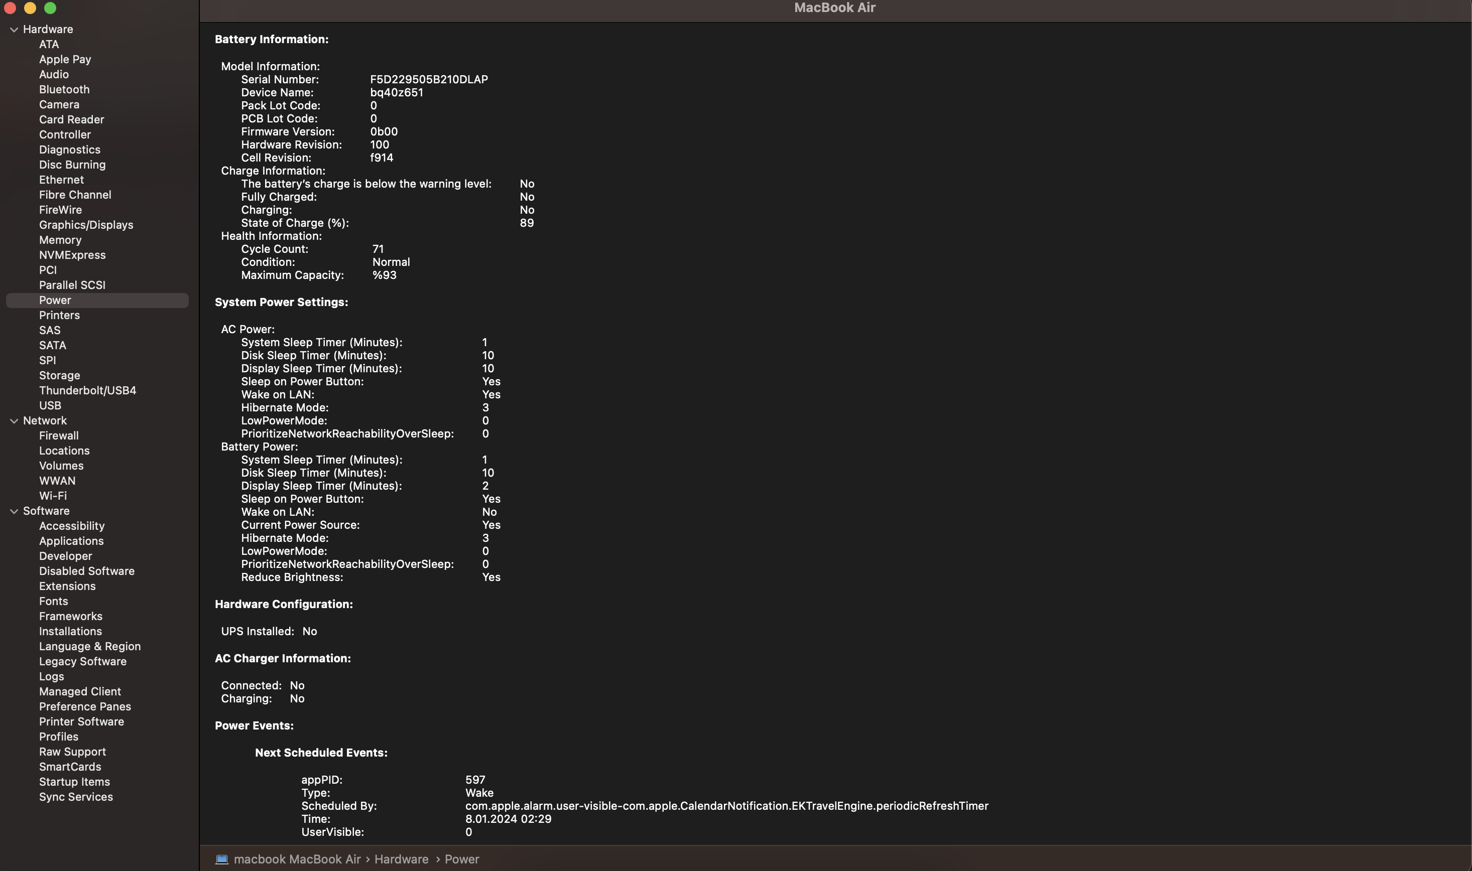Show Storage information
This screenshot has width=1472, height=871.
[x=60, y=376]
